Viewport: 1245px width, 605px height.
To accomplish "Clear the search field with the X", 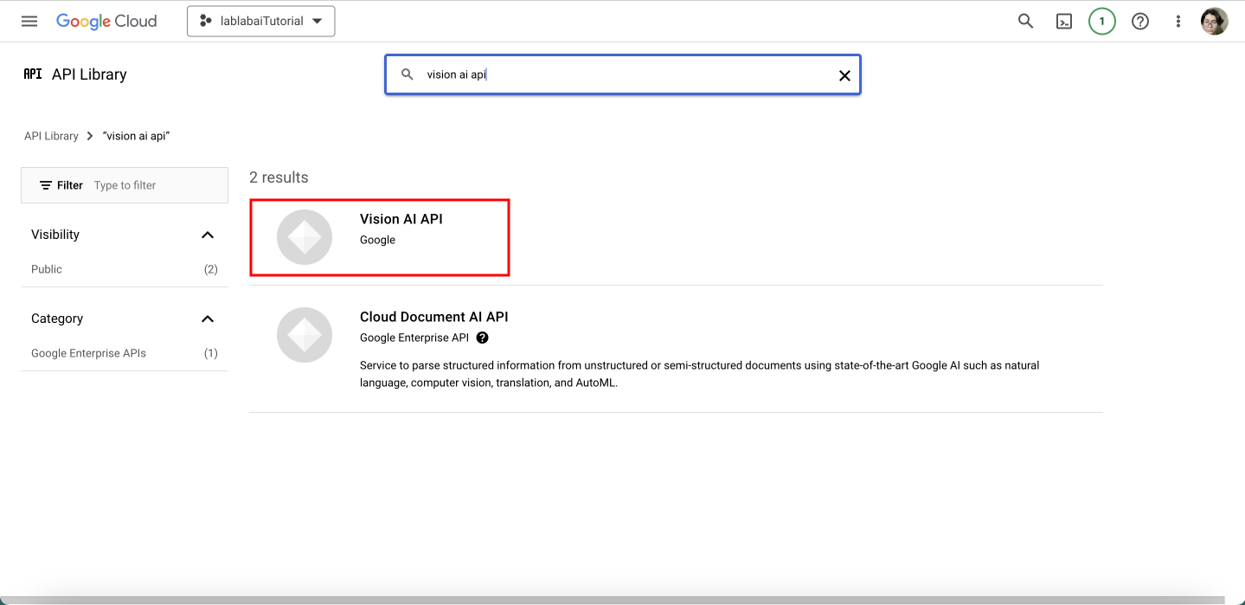I will [x=844, y=75].
